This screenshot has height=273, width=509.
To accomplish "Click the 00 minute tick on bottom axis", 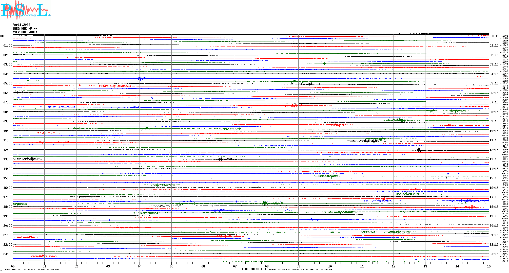I will (x=13, y=266).
